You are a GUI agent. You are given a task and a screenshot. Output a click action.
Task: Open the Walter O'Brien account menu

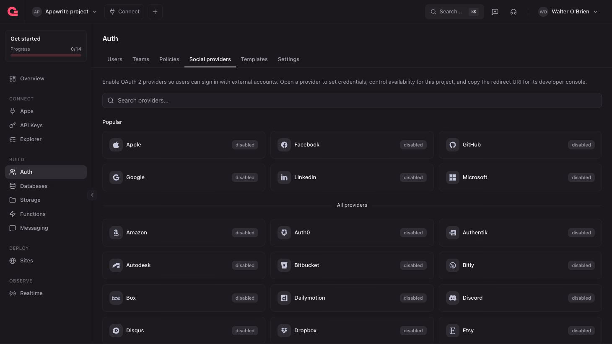pos(569,12)
